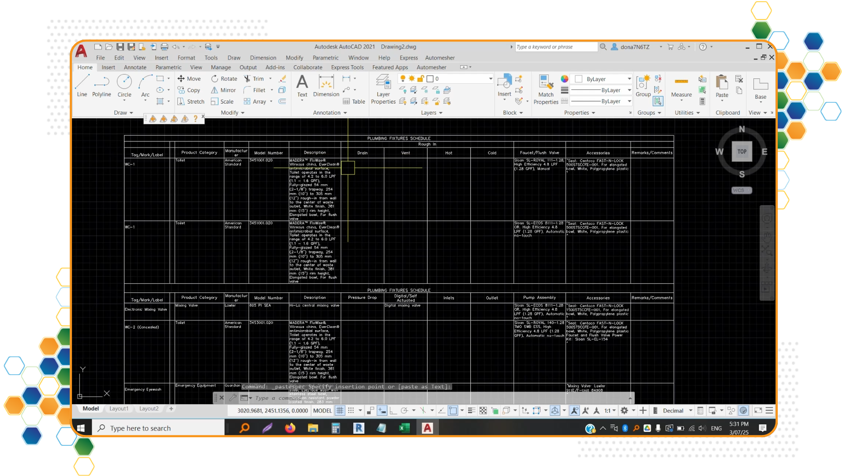
Task: Open the Dimension menu
Action: (x=263, y=58)
